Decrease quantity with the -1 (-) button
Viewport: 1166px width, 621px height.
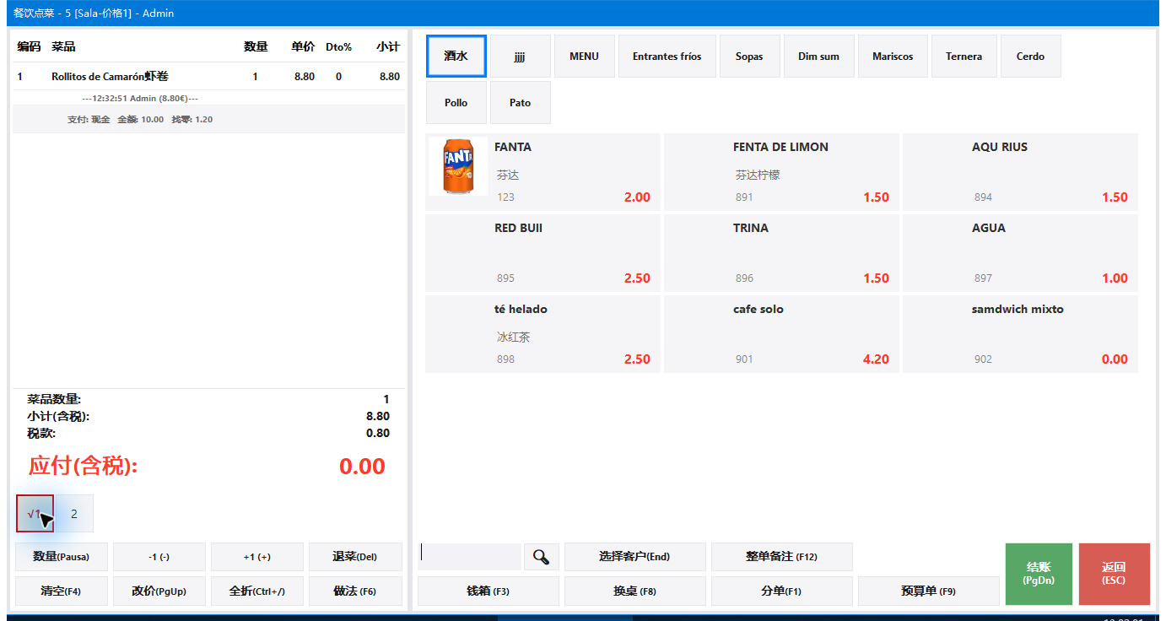click(x=159, y=557)
